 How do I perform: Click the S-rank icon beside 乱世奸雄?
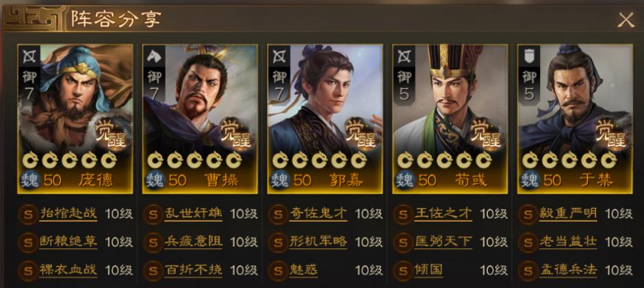(153, 214)
